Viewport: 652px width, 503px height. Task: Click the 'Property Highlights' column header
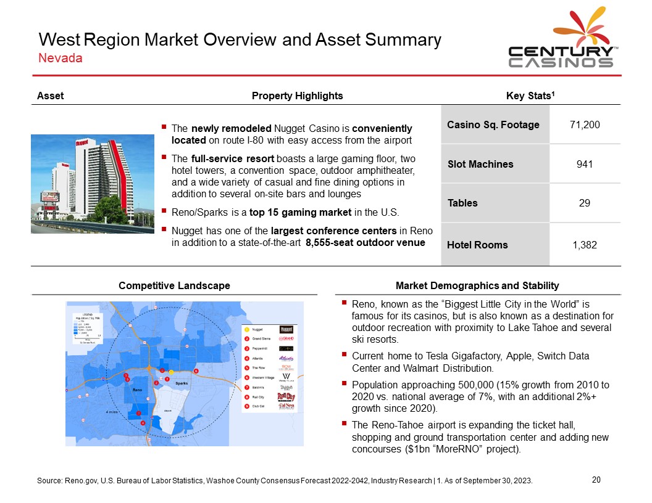[298, 96]
